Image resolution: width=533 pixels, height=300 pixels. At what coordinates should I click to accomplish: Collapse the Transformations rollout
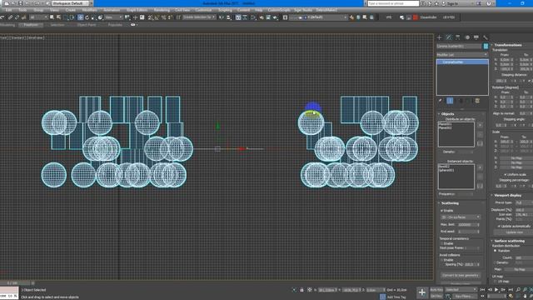click(508, 45)
